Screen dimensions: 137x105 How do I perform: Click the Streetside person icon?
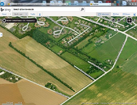[x=40, y=14]
